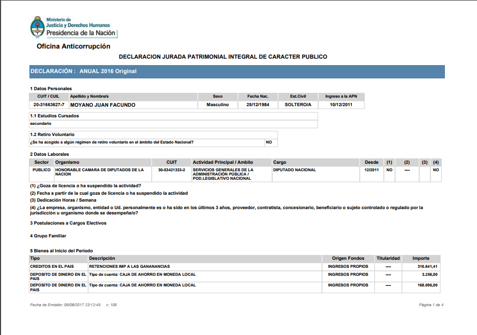The image size is (477, 335).
Task: Click the HONORABLE CAMARA DE DIPUTADOS organism cell
Action: click(x=99, y=172)
